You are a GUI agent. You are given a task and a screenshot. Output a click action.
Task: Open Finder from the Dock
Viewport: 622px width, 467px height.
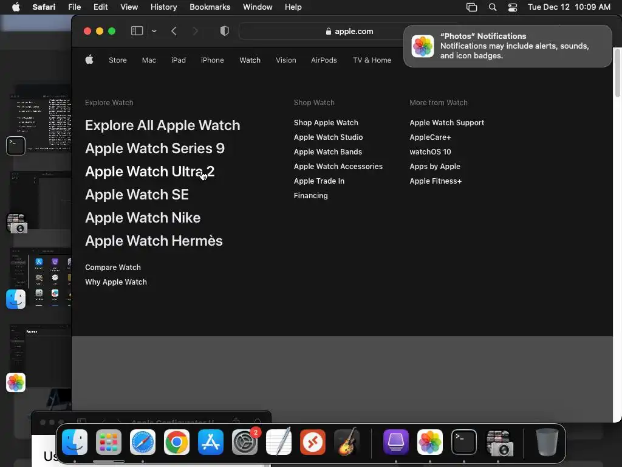(x=75, y=442)
